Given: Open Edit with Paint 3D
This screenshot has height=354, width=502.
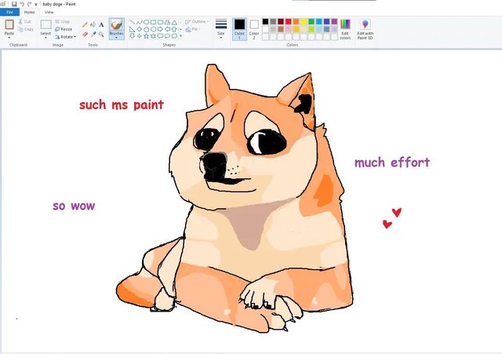Looking at the screenshot, I should [366, 29].
